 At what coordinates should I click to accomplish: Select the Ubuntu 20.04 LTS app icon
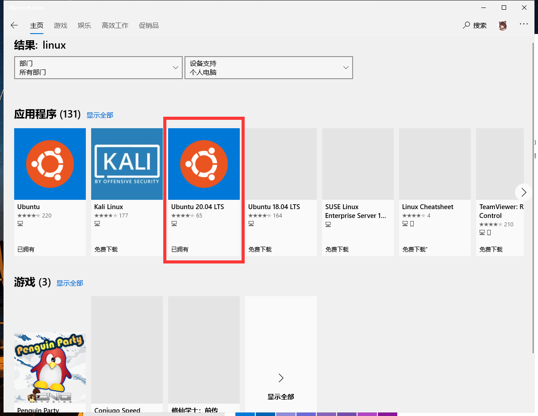tap(204, 164)
